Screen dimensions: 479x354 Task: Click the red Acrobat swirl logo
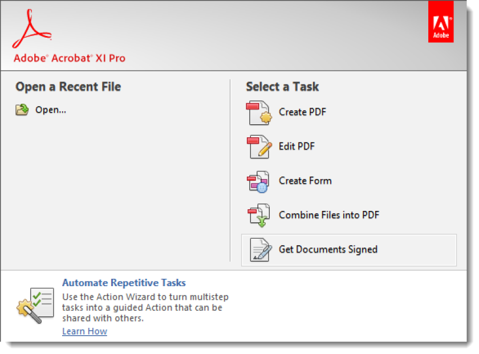point(32,29)
